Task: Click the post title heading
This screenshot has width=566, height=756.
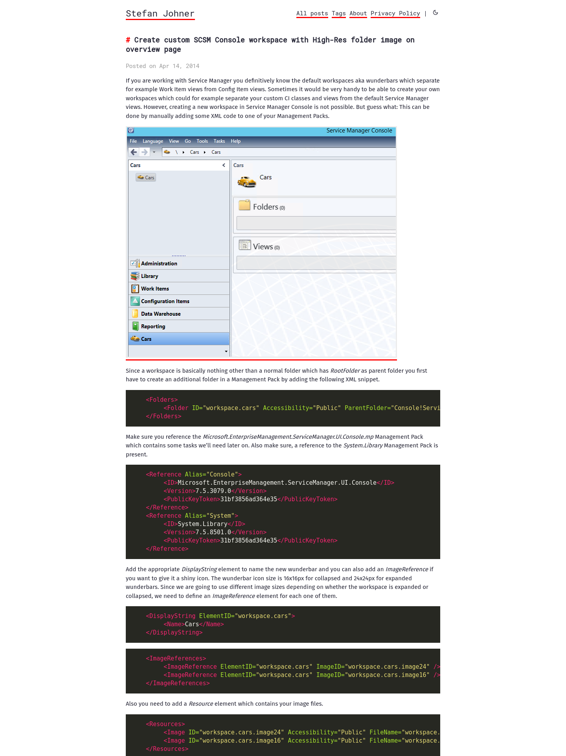Action: click(270, 45)
